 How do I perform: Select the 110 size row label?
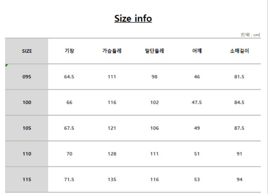click(27, 154)
